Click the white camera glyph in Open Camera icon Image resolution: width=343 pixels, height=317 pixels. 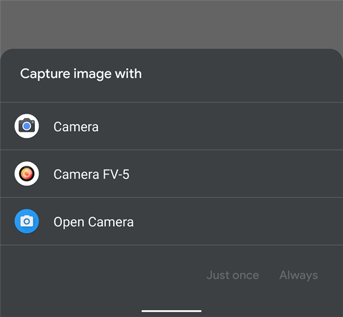26,221
